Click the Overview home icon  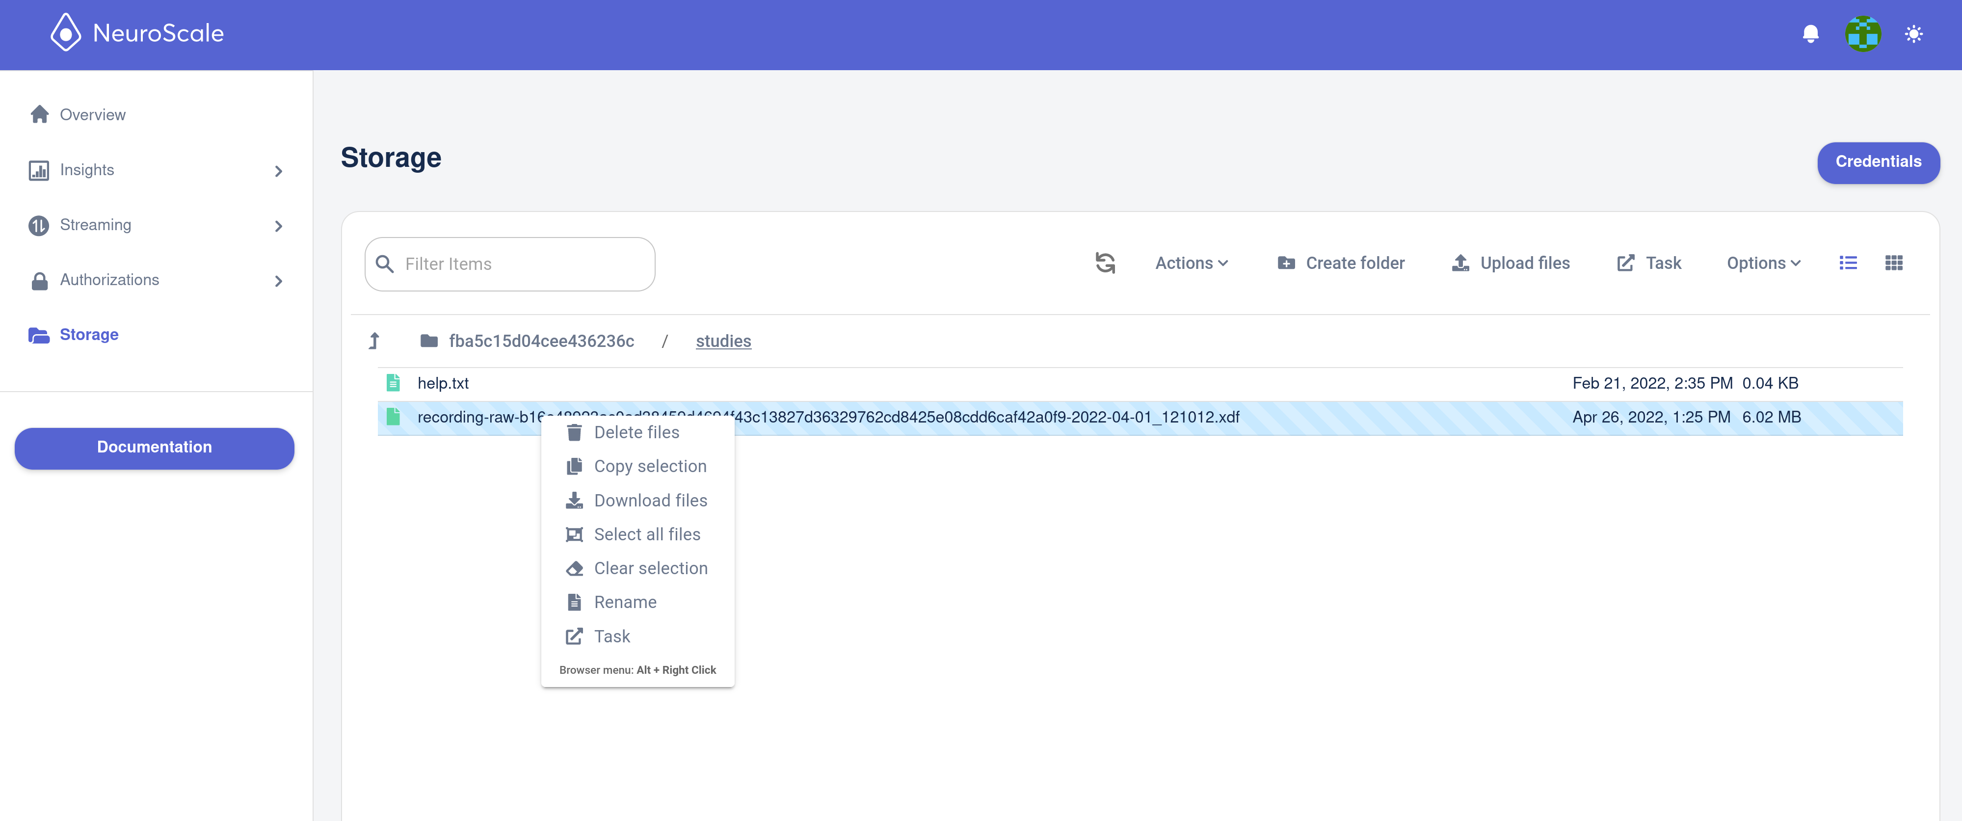pyautogui.click(x=40, y=115)
